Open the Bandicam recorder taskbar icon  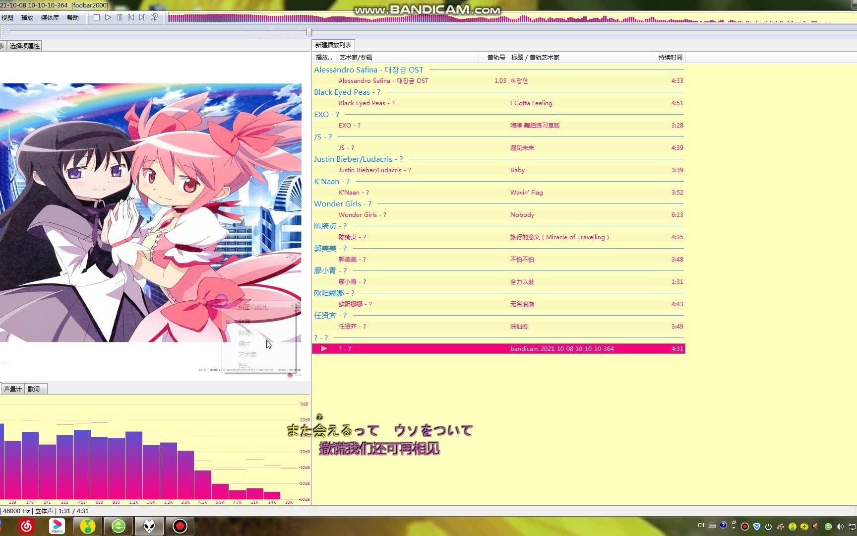(180, 526)
